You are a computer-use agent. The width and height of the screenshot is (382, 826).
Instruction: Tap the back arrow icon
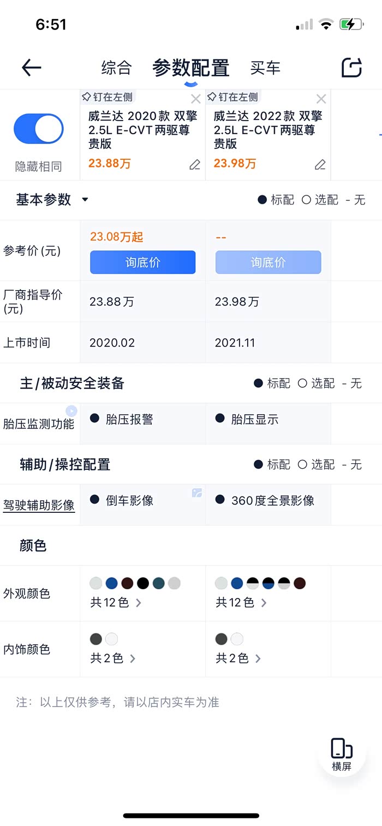pos(32,68)
